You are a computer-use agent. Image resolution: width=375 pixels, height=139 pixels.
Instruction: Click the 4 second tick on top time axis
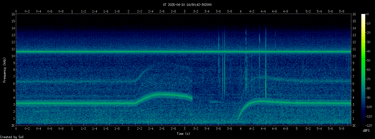[x=241, y=11]
